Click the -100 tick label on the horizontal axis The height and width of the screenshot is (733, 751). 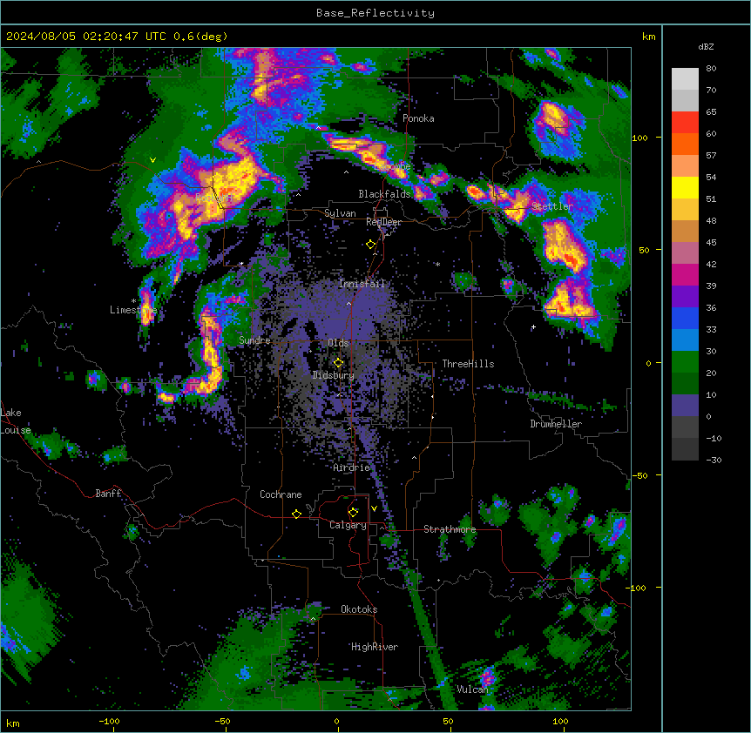109,721
